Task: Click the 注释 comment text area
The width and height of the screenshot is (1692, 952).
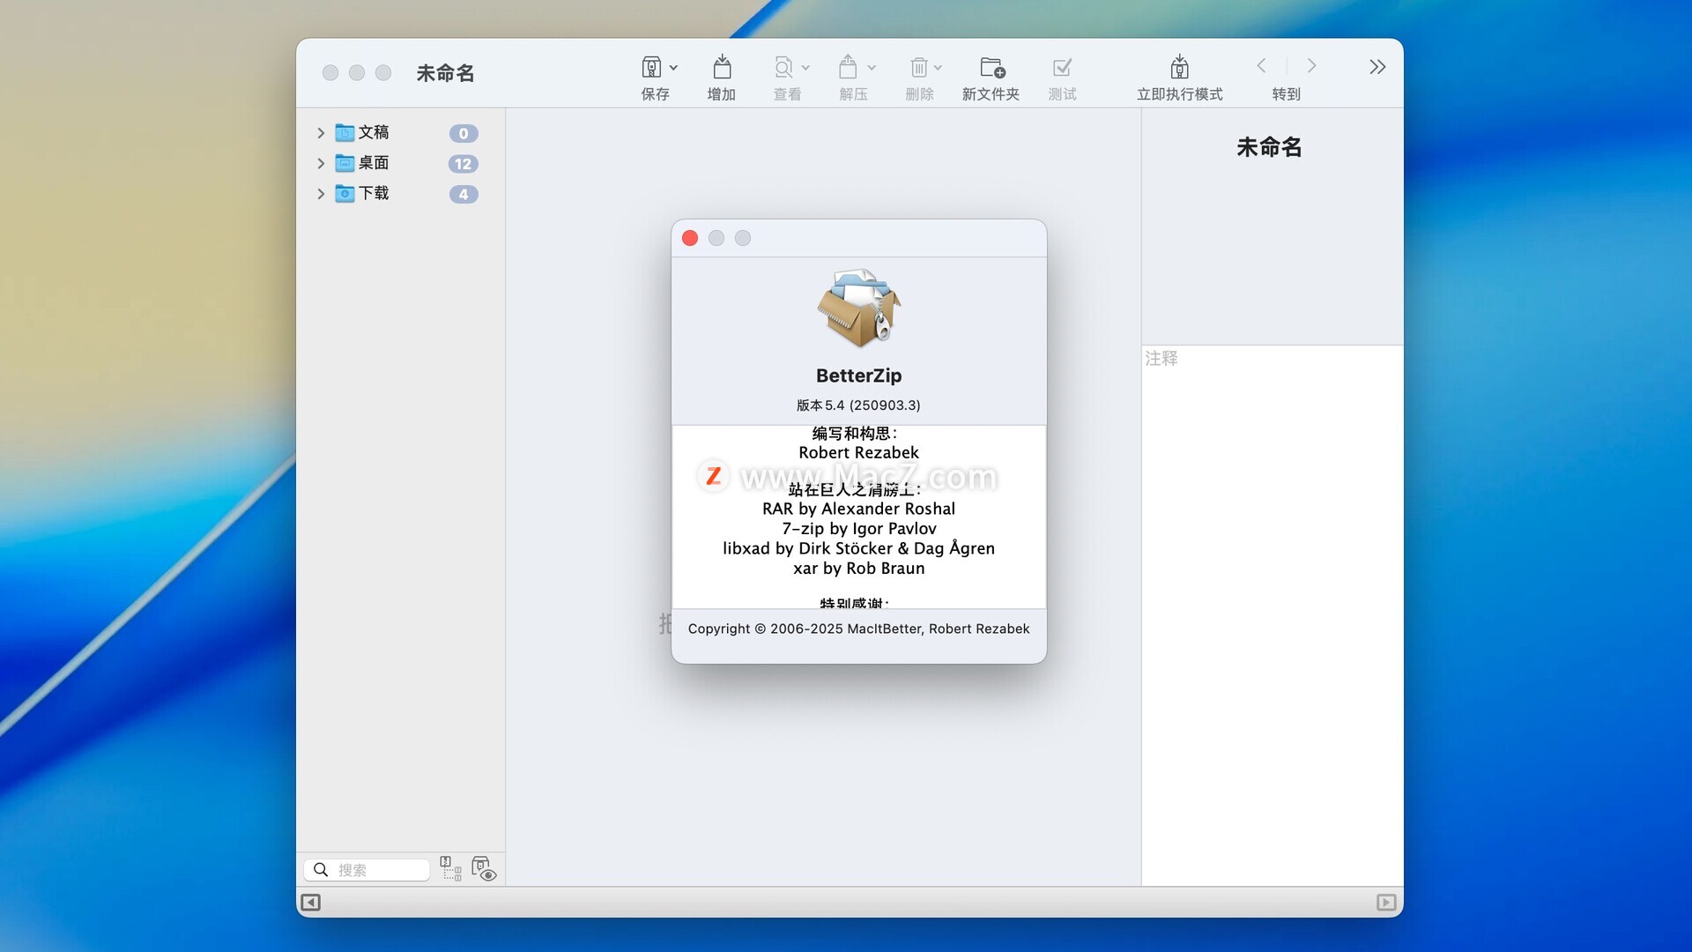Action: (1273, 615)
